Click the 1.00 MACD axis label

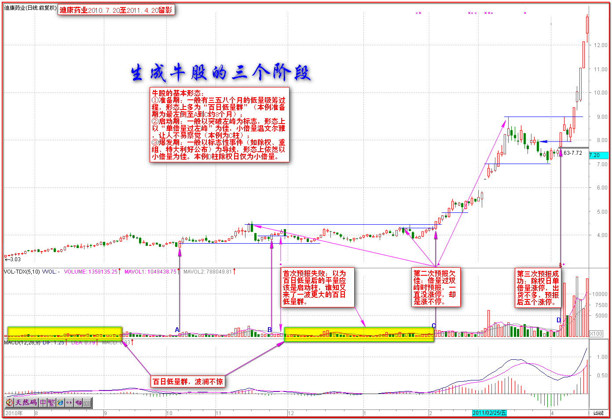602,357
